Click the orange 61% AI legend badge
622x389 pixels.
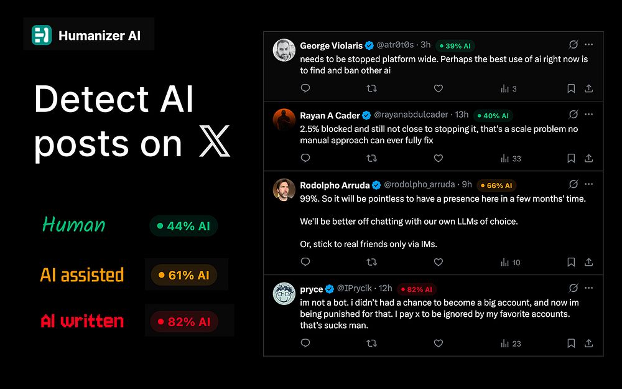point(184,275)
